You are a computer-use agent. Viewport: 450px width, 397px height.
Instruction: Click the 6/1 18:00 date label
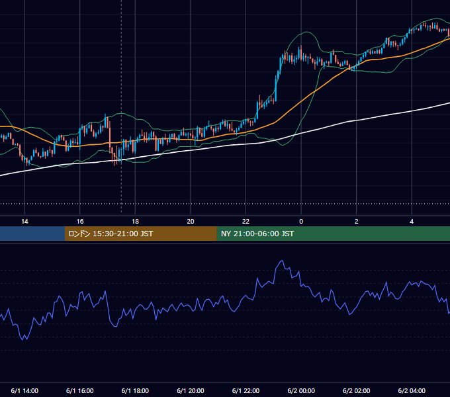[x=135, y=390]
